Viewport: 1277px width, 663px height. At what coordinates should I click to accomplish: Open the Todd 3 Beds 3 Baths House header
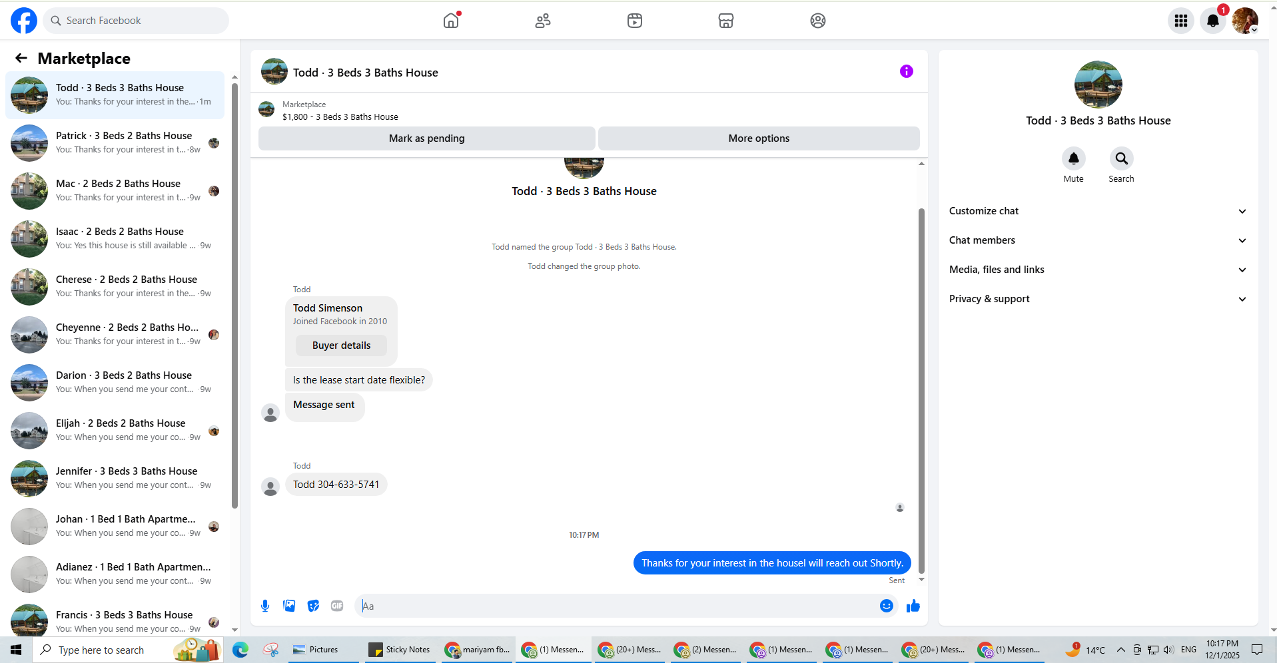tap(365, 73)
